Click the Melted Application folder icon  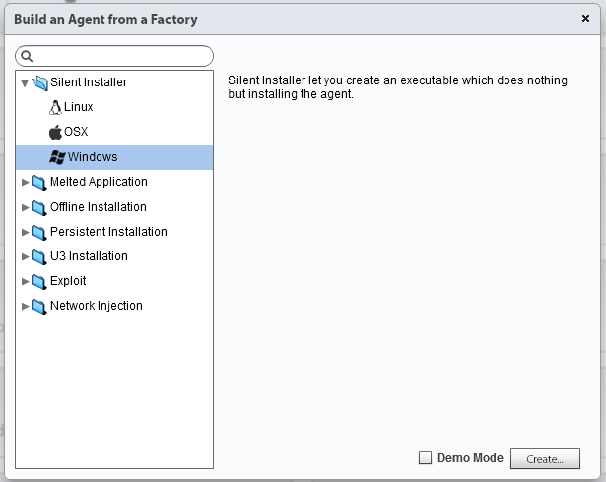coord(39,182)
